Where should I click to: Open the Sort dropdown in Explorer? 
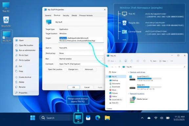[154, 61]
